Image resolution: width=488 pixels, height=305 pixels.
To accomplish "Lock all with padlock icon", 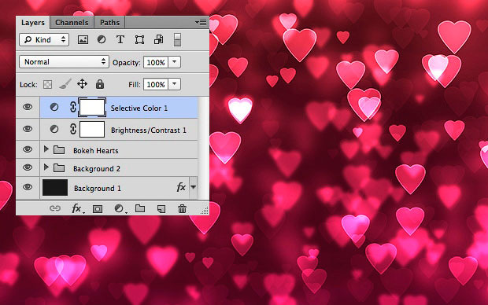I will (x=100, y=84).
